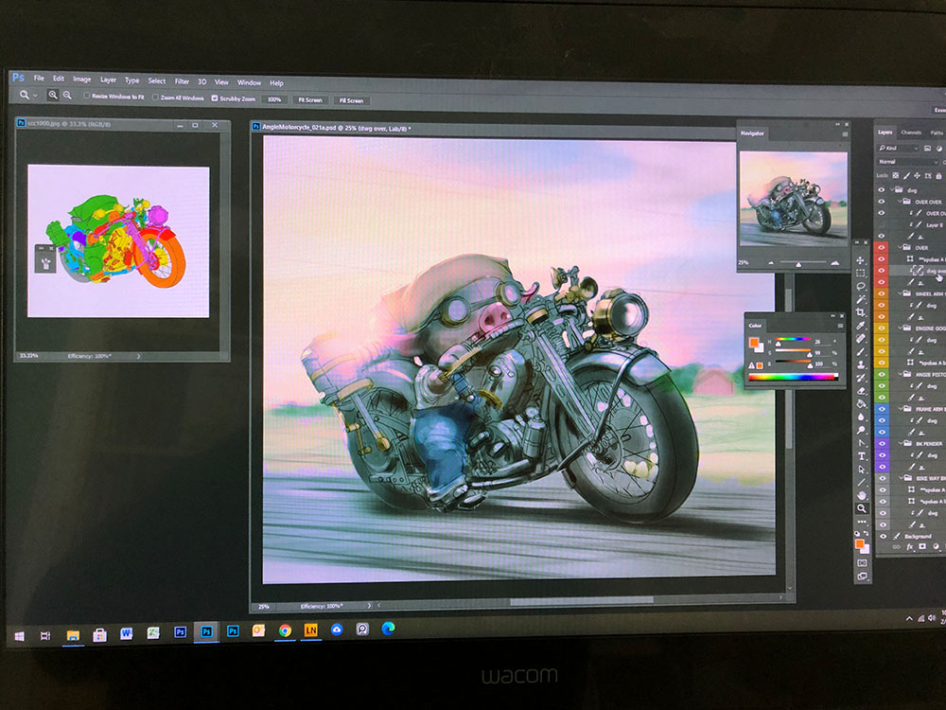Open Chrome from the taskbar
The height and width of the screenshot is (710, 946).
point(285,630)
